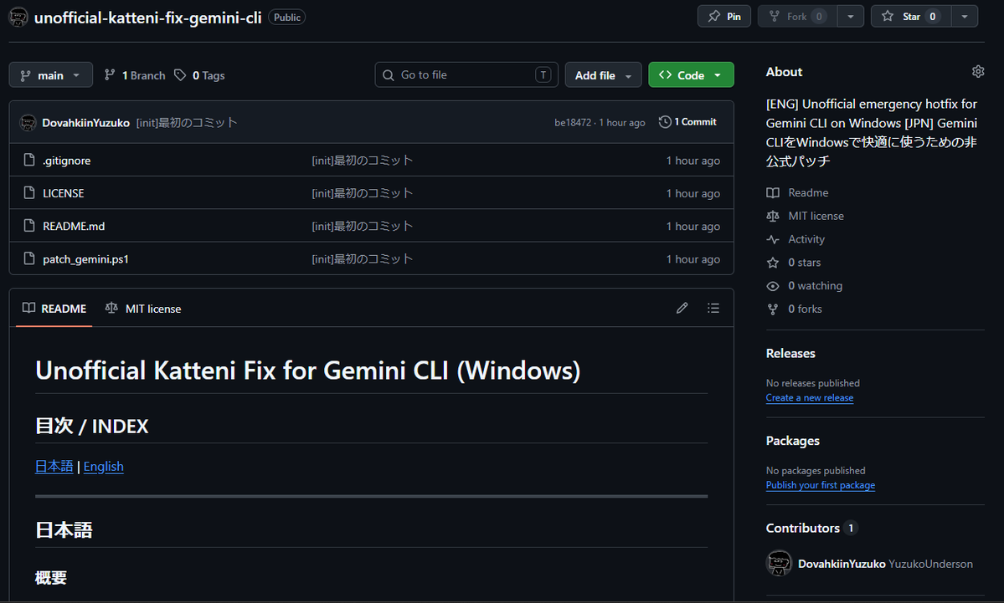This screenshot has height=603, width=1004.
Task: Switch to the MIT license tab
Action: click(x=143, y=309)
